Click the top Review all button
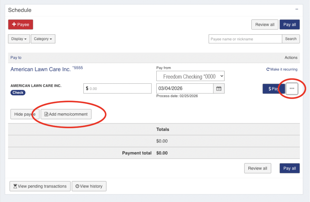 (x=265, y=25)
